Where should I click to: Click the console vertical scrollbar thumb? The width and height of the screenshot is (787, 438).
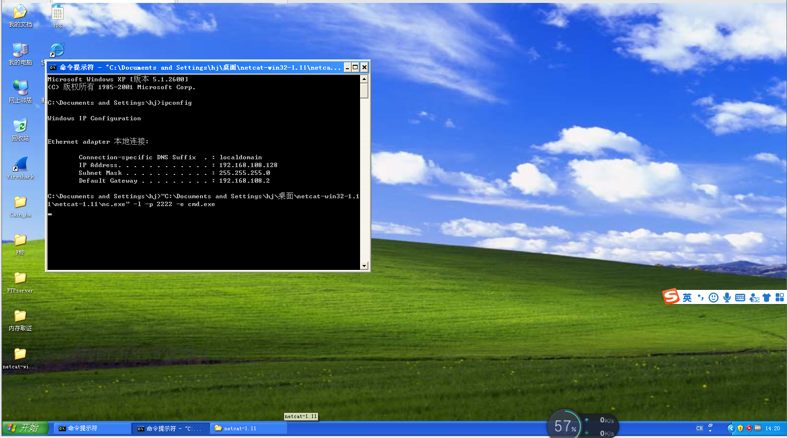(x=364, y=91)
